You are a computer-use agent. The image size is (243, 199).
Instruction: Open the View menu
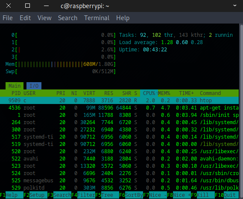click(x=44, y=18)
